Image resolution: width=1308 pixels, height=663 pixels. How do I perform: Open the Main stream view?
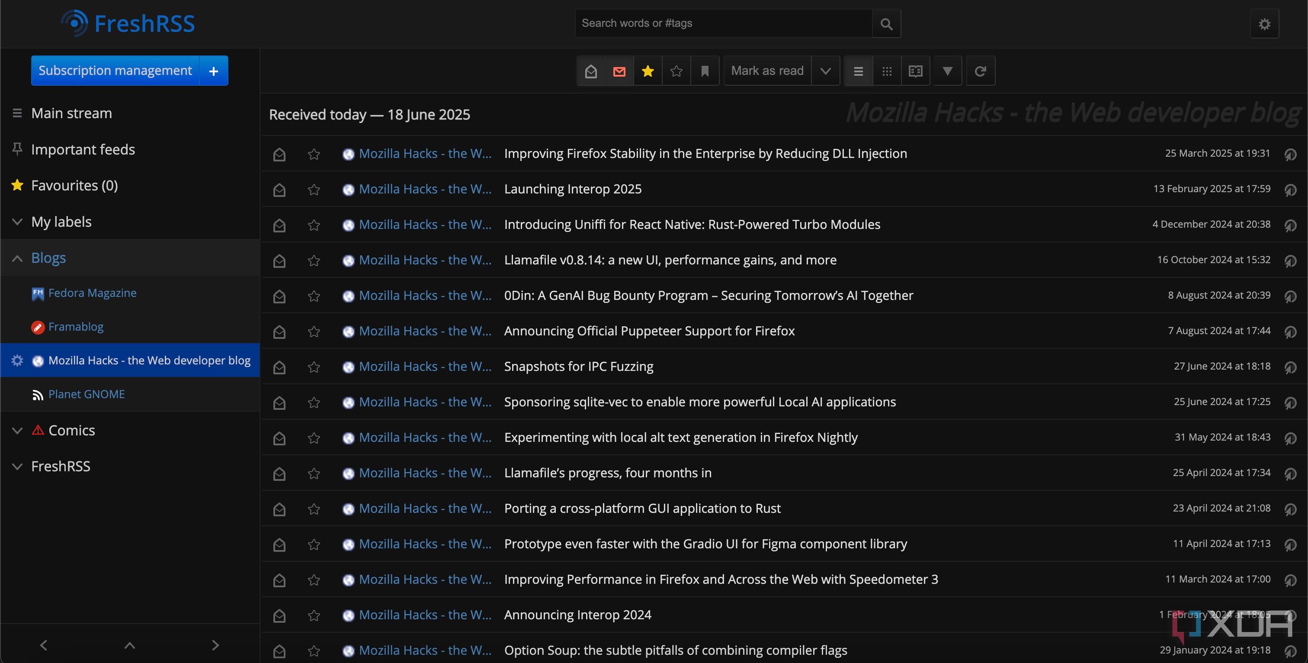coord(72,113)
